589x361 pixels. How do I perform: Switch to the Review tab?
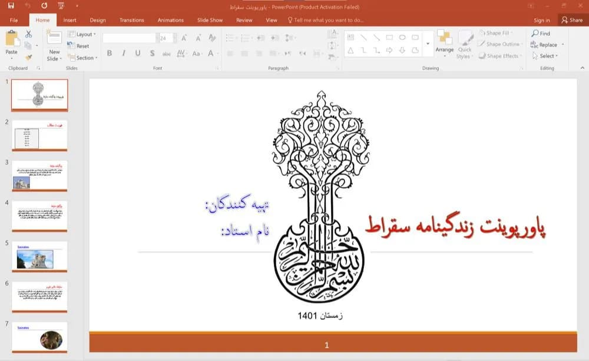point(244,20)
